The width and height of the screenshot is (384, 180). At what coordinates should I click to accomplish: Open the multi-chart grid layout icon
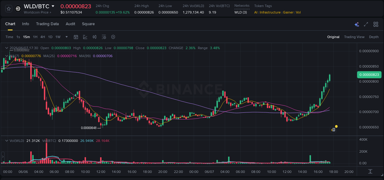coord(376,24)
